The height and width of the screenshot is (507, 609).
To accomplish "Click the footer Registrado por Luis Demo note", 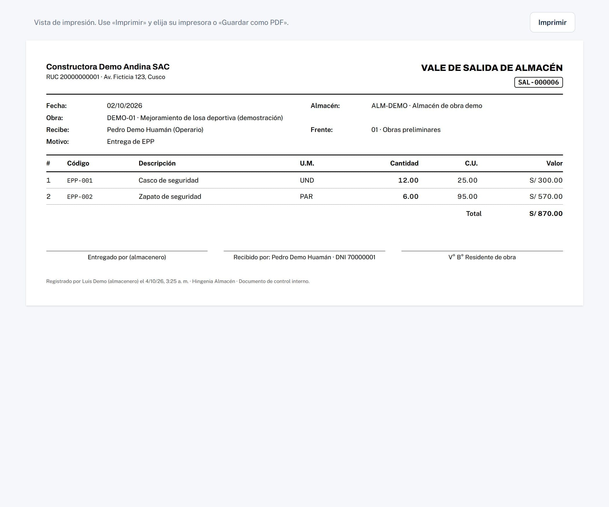I will pyautogui.click(x=178, y=282).
